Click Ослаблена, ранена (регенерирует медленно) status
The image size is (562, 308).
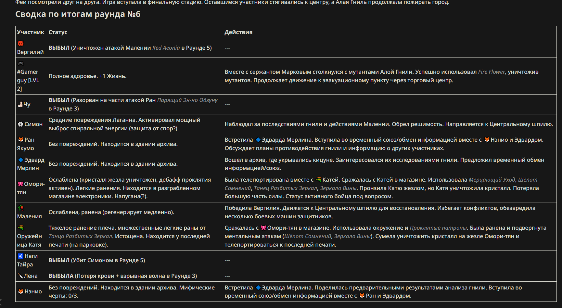click(111, 212)
